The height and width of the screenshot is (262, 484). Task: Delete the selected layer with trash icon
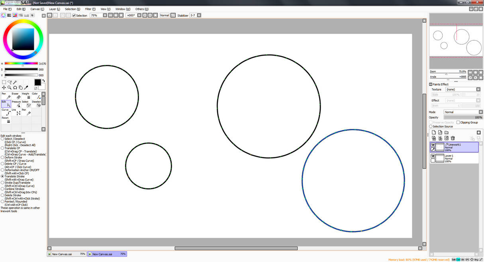(453, 138)
